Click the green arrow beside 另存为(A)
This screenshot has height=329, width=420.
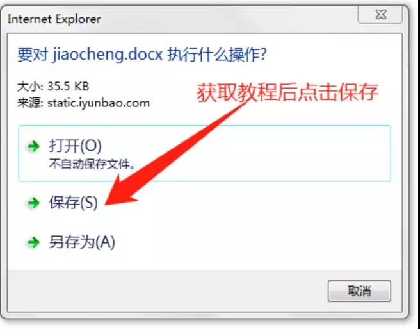click(33, 242)
